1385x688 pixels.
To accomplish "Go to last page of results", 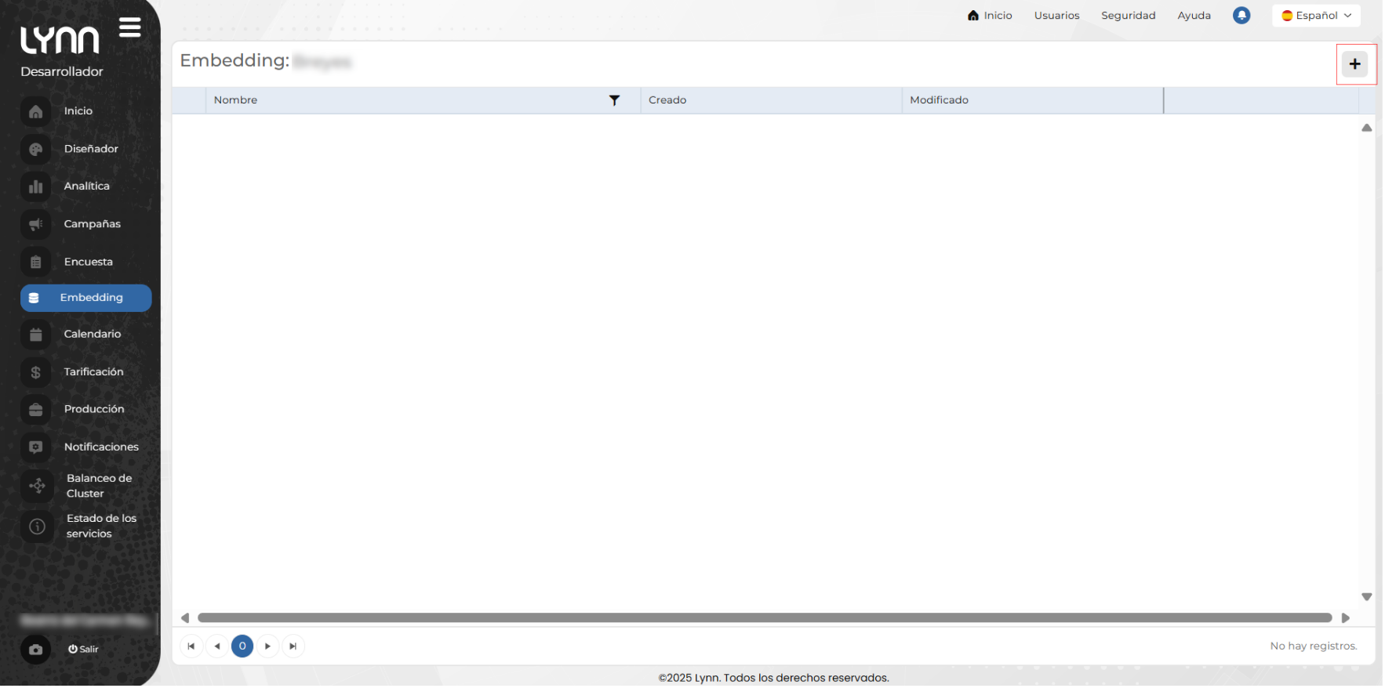I will point(293,646).
